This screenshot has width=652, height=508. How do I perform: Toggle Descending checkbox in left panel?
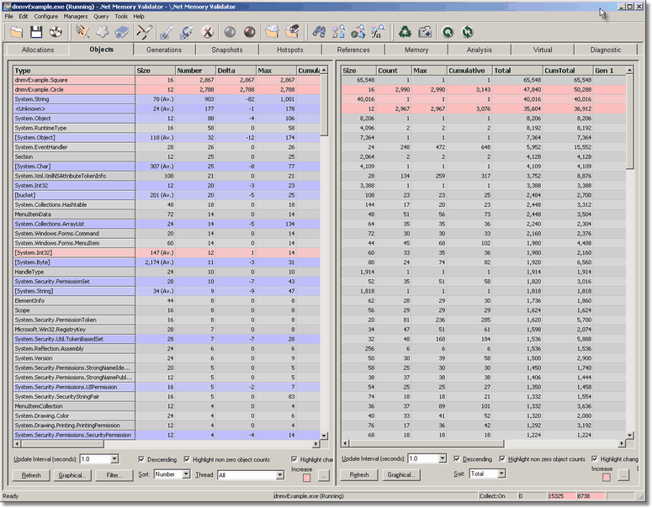pos(141,459)
